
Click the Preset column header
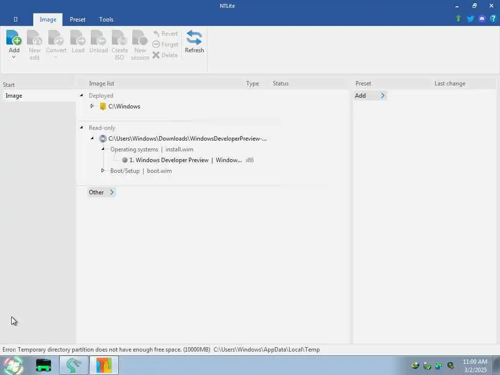pyautogui.click(x=363, y=83)
